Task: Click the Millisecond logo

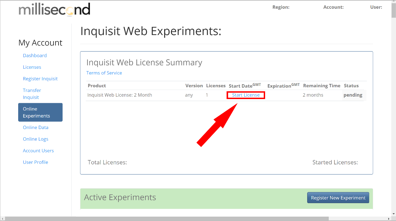Action: click(54, 9)
